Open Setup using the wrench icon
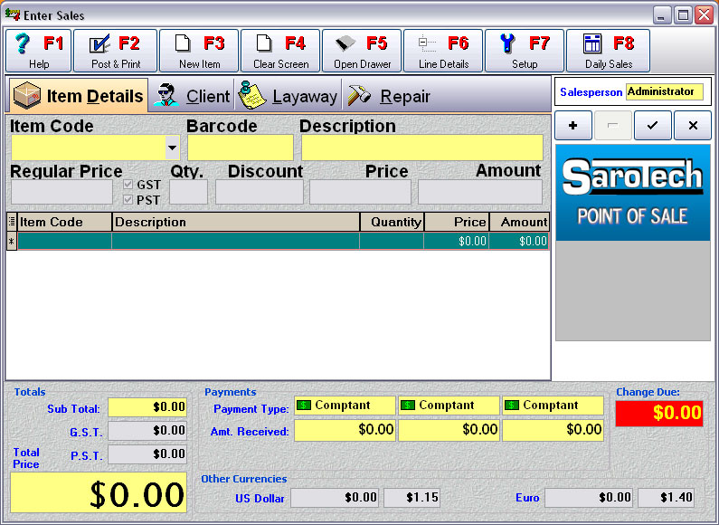The width and height of the screenshot is (719, 525). (x=525, y=51)
